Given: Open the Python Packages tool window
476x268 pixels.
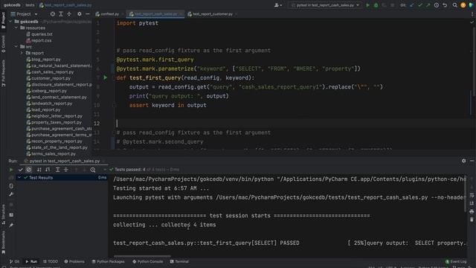Looking at the screenshot, I should tap(108, 261).
